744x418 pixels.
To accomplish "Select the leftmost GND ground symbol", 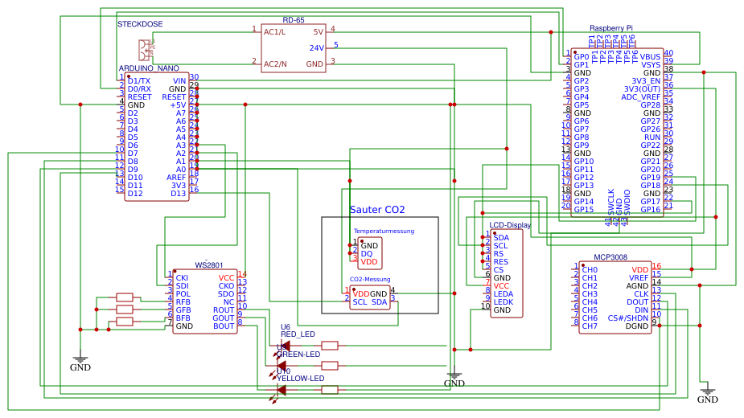I will point(80,359).
